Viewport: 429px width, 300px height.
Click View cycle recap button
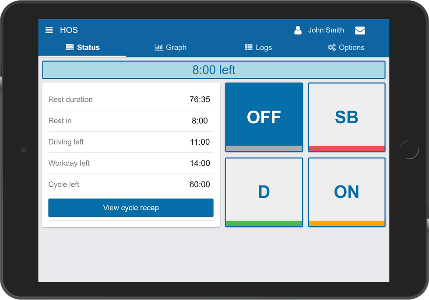pyautogui.click(x=131, y=208)
